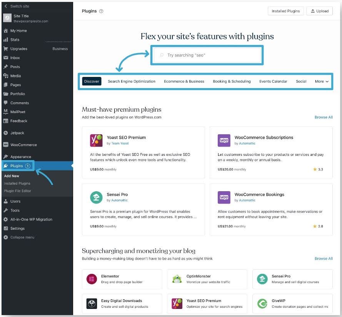Open Plugin File Editor in sidebar submenu

(x=17, y=191)
